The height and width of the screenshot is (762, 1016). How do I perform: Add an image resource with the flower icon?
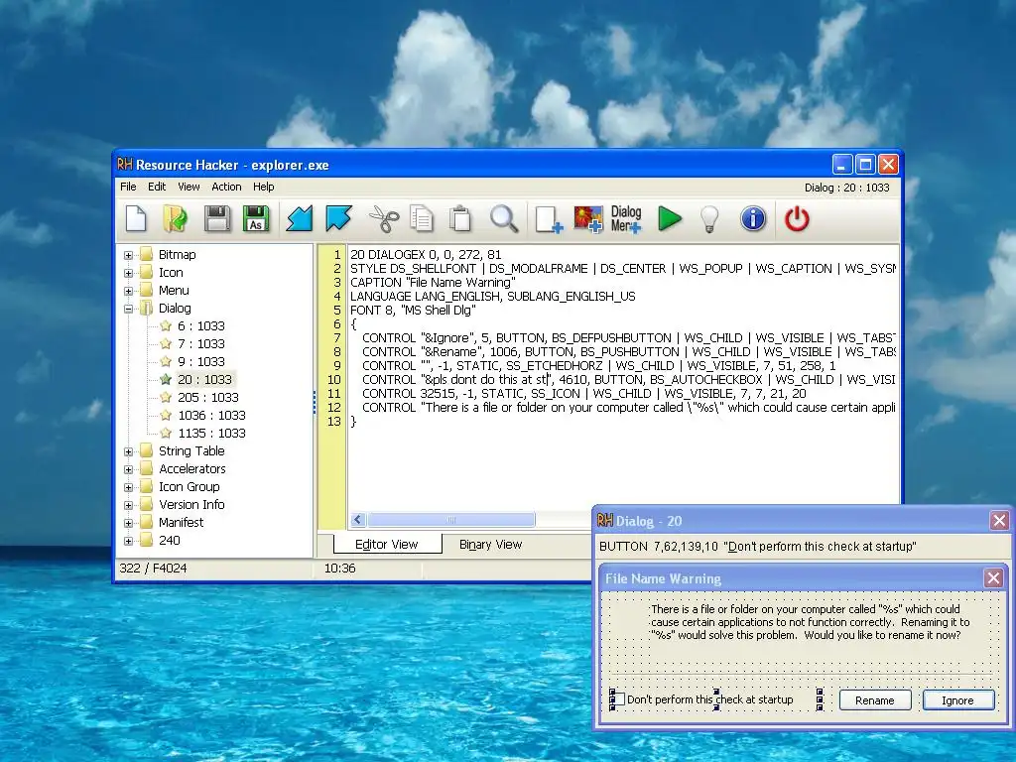pyautogui.click(x=587, y=219)
